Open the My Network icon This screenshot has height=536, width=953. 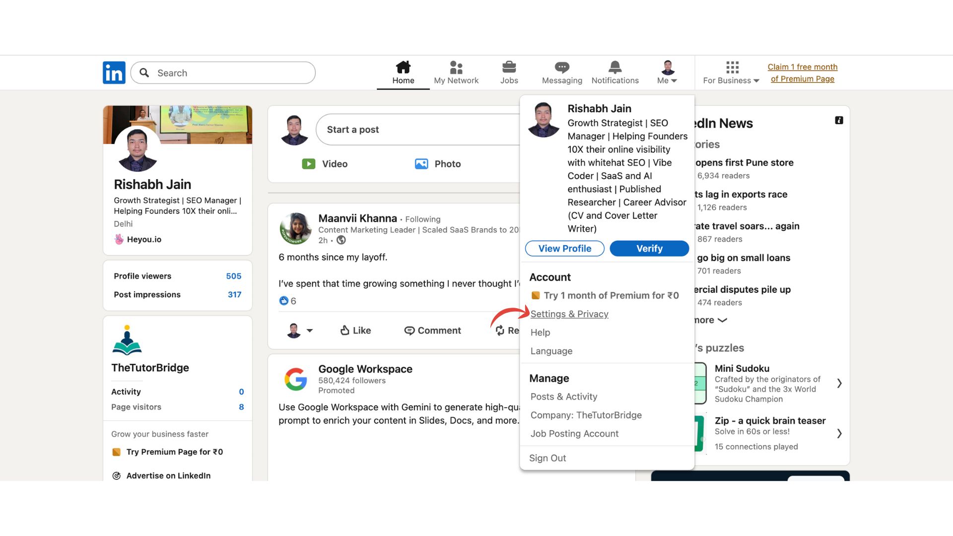click(456, 67)
